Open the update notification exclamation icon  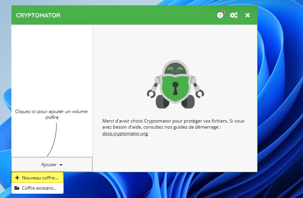(220, 15)
